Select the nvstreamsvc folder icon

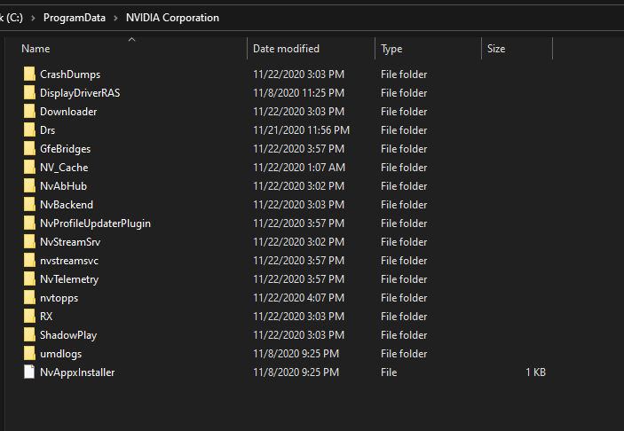point(29,261)
